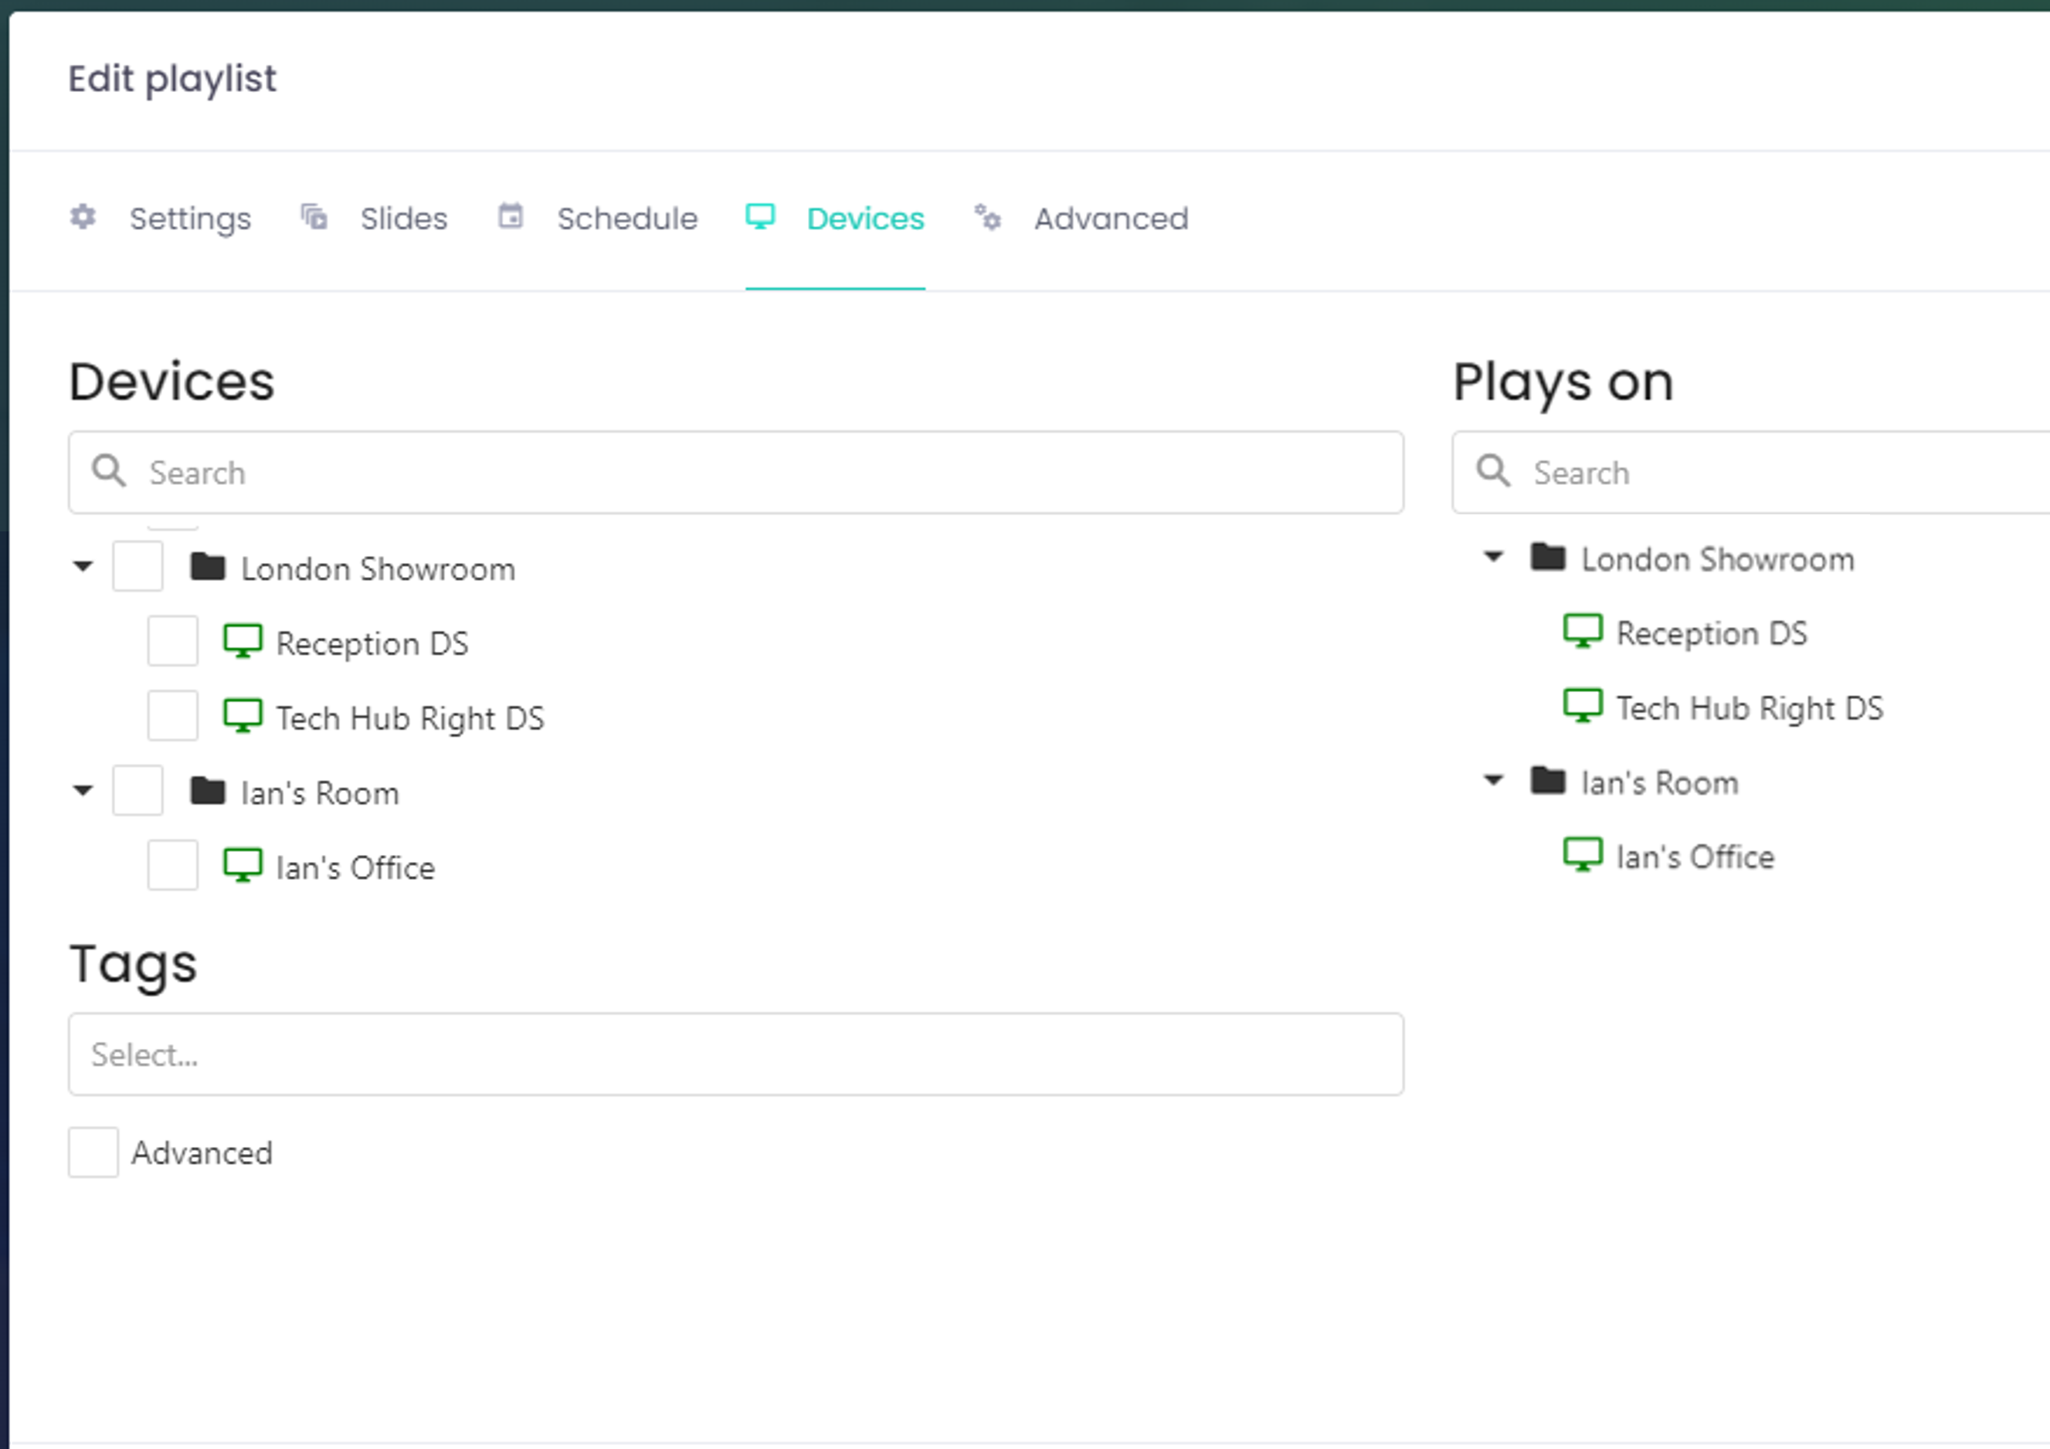Click the Devices monitor tab icon

[x=760, y=216]
